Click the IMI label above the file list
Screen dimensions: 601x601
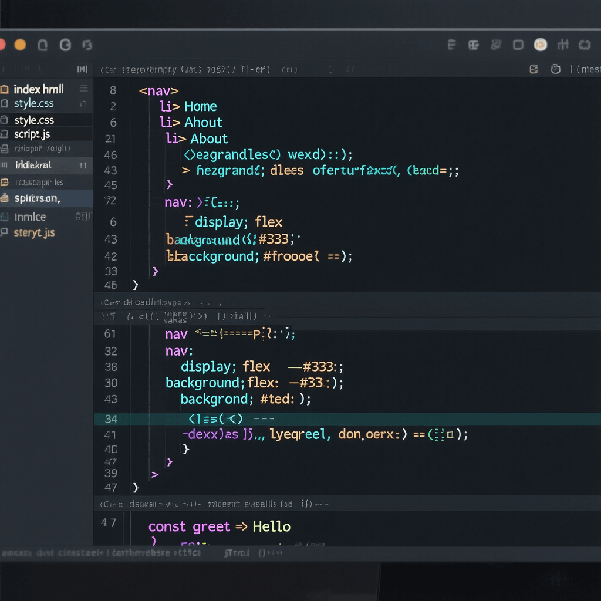click(x=82, y=69)
